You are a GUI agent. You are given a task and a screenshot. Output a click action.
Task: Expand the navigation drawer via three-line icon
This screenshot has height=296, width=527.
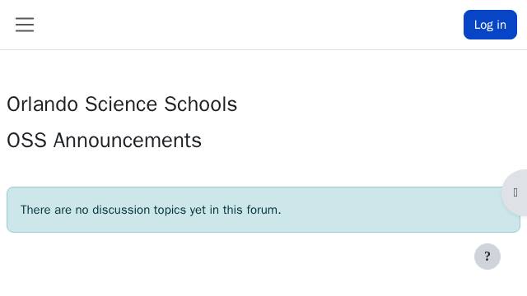pos(25,25)
